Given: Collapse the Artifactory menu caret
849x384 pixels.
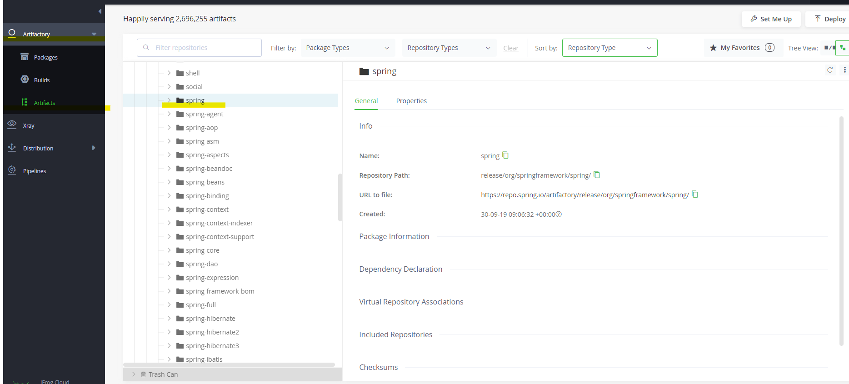Looking at the screenshot, I should 94,34.
